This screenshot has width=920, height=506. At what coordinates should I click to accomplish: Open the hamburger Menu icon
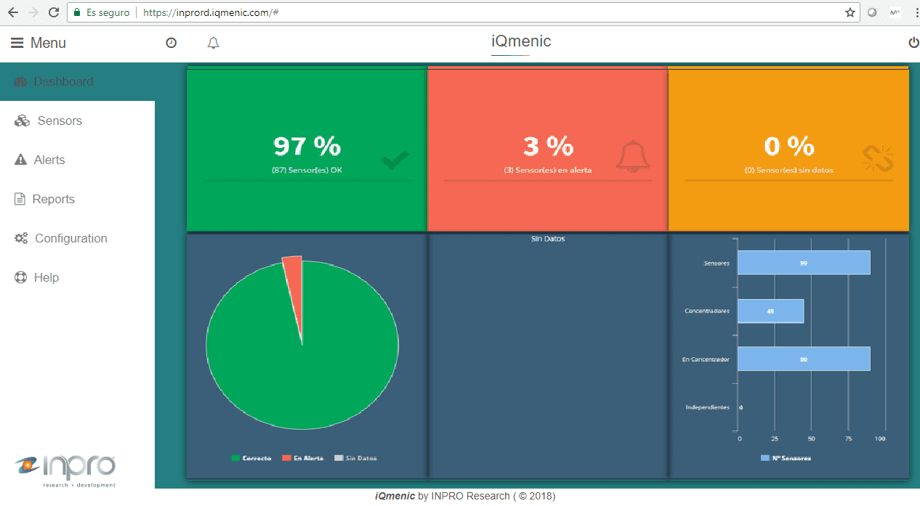pyautogui.click(x=17, y=43)
